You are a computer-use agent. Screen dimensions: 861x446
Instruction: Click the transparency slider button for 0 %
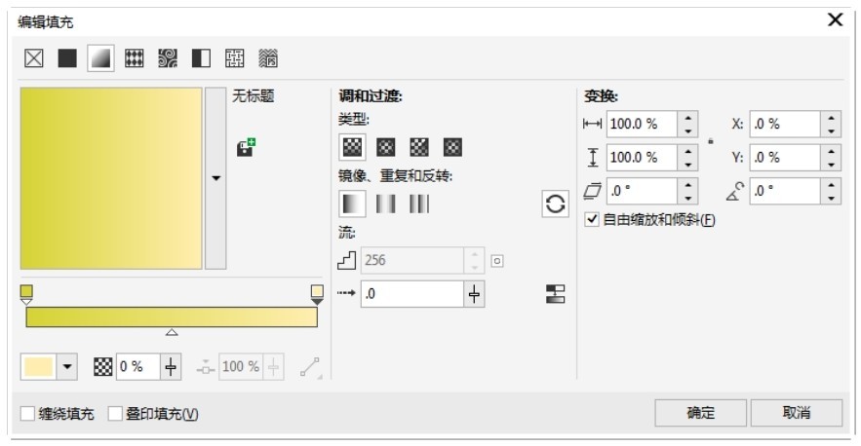tap(171, 366)
